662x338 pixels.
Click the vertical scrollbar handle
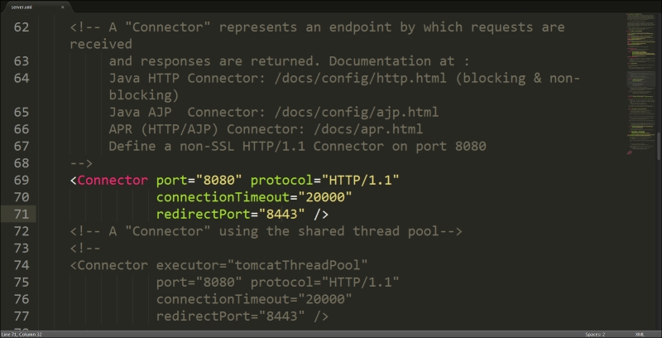point(659,146)
